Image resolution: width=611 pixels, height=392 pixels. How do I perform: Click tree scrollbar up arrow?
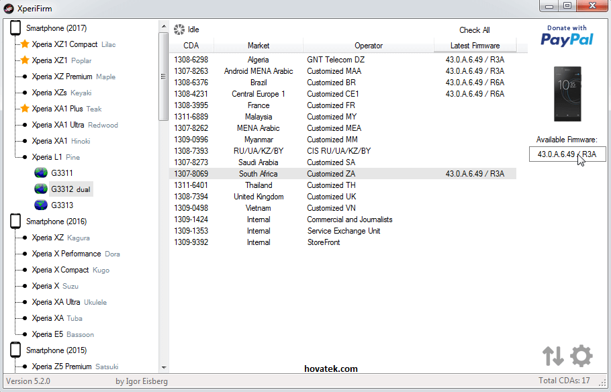point(164,26)
